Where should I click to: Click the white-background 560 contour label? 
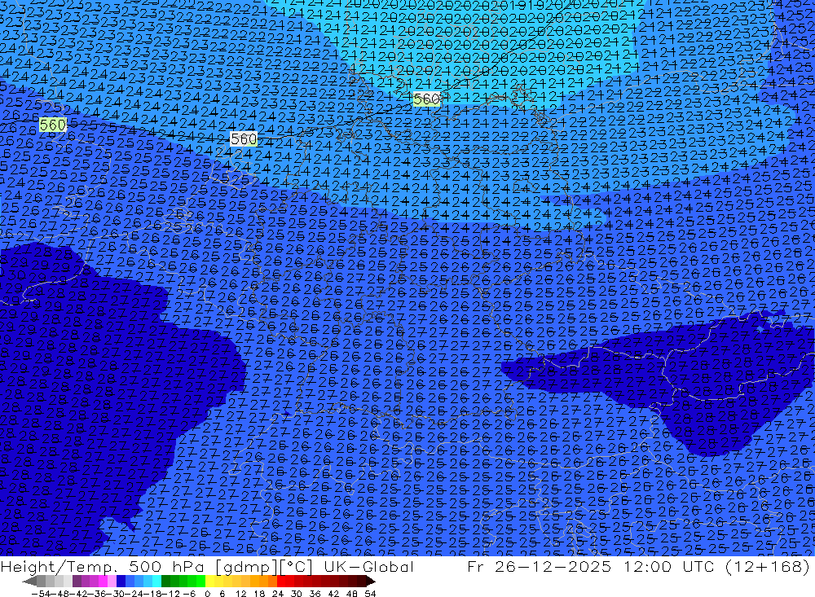coord(244,138)
